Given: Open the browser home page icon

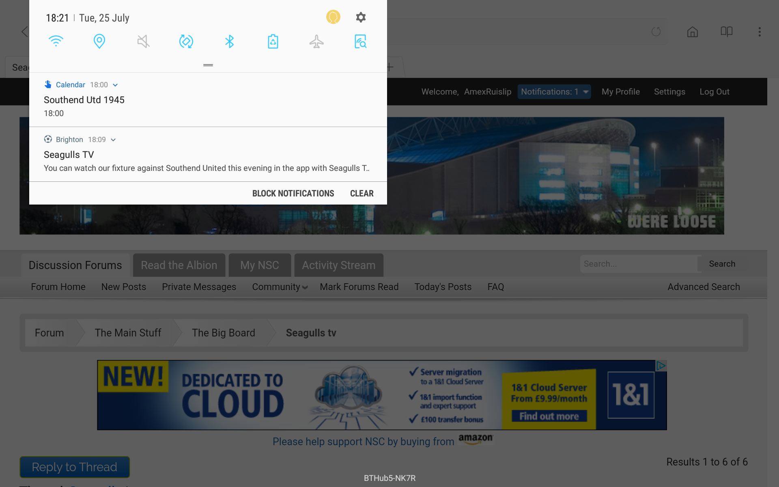Looking at the screenshot, I should point(693,32).
